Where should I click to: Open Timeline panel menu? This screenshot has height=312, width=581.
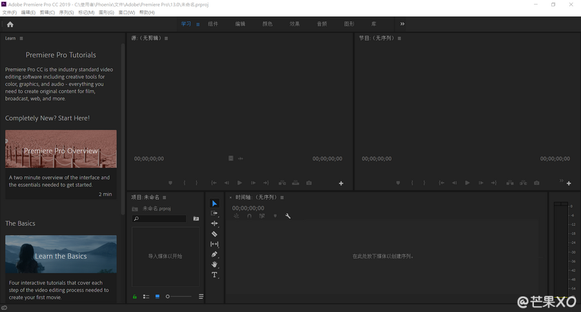[x=282, y=198]
